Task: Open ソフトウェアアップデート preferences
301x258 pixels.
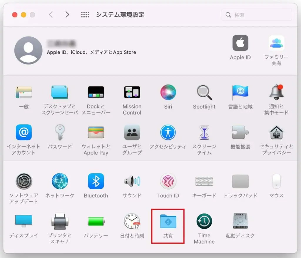Action: tap(24, 181)
